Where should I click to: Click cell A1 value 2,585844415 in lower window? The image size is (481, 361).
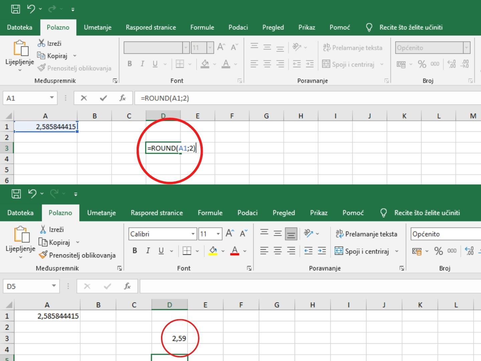tap(47, 316)
